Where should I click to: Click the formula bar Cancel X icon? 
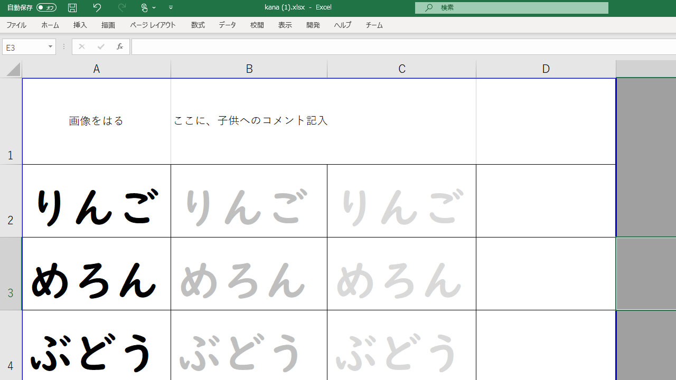pos(81,47)
